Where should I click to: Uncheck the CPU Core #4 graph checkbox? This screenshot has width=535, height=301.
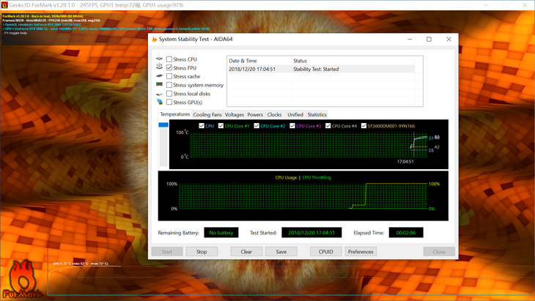[x=328, y=126]
